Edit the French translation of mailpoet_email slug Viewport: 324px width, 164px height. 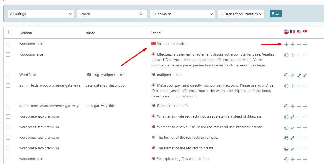tap(292, 75)
